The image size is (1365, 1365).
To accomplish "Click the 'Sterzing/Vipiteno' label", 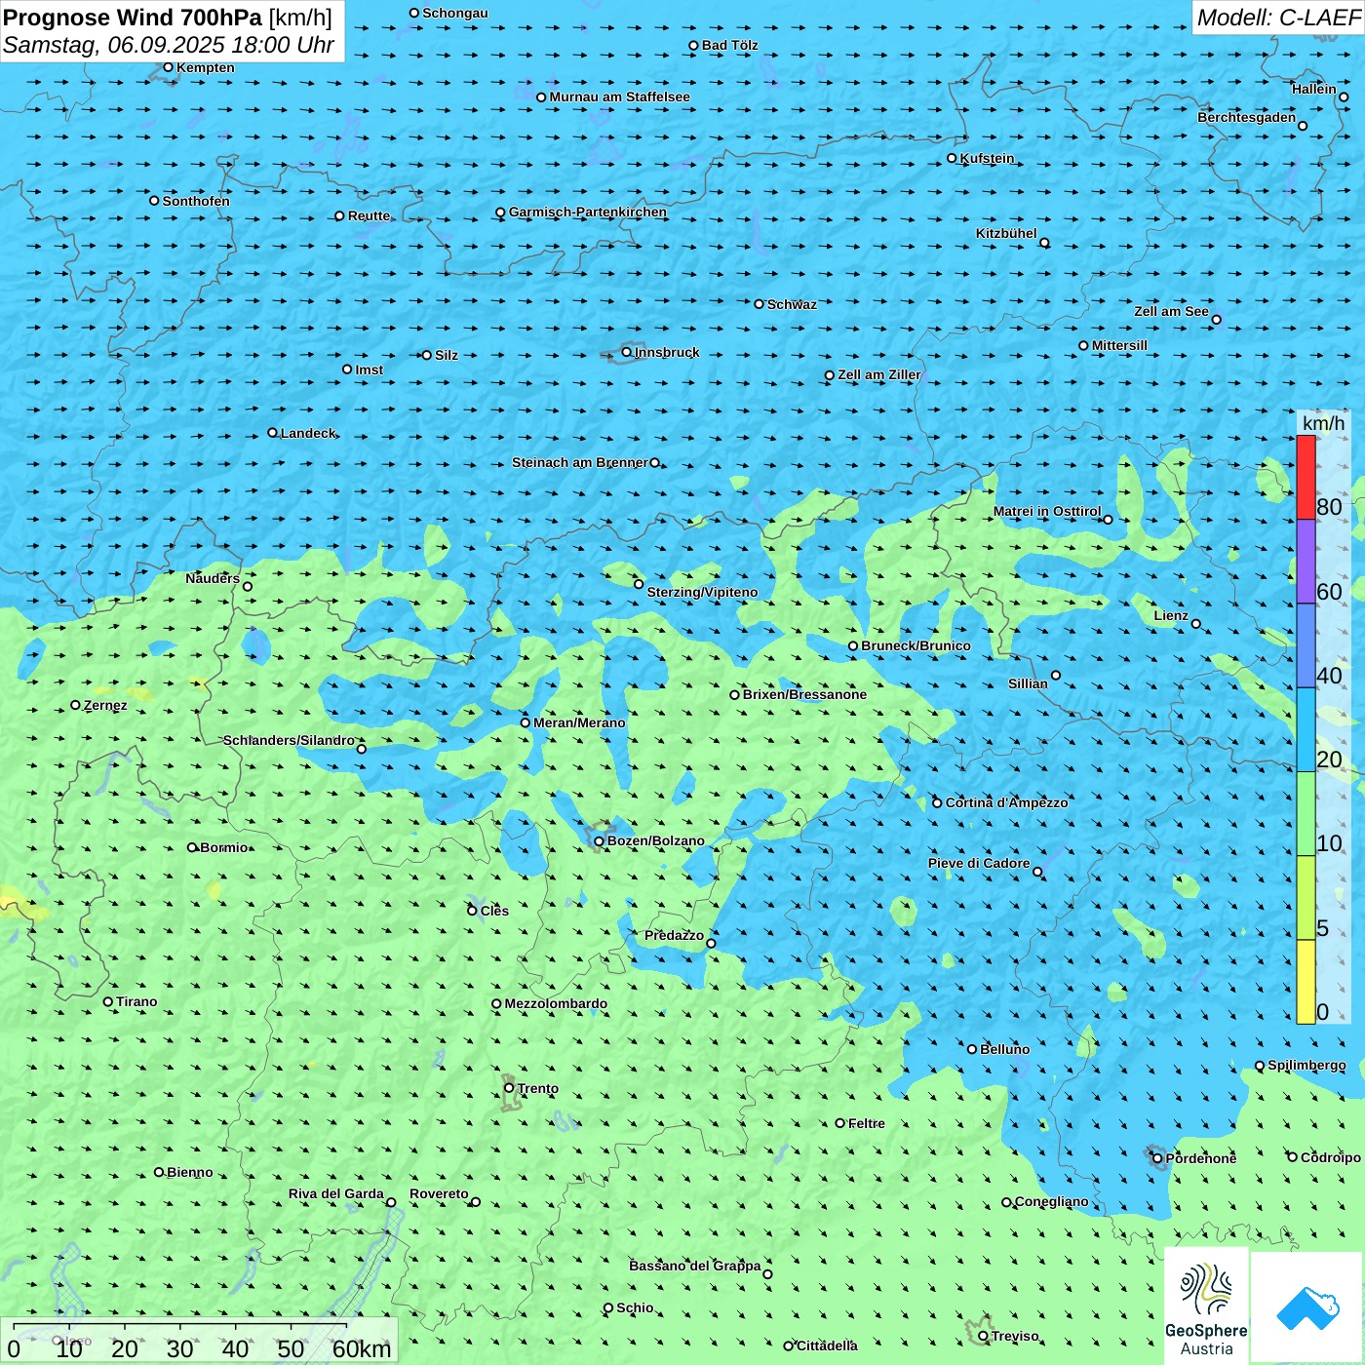I will point(702,592).
